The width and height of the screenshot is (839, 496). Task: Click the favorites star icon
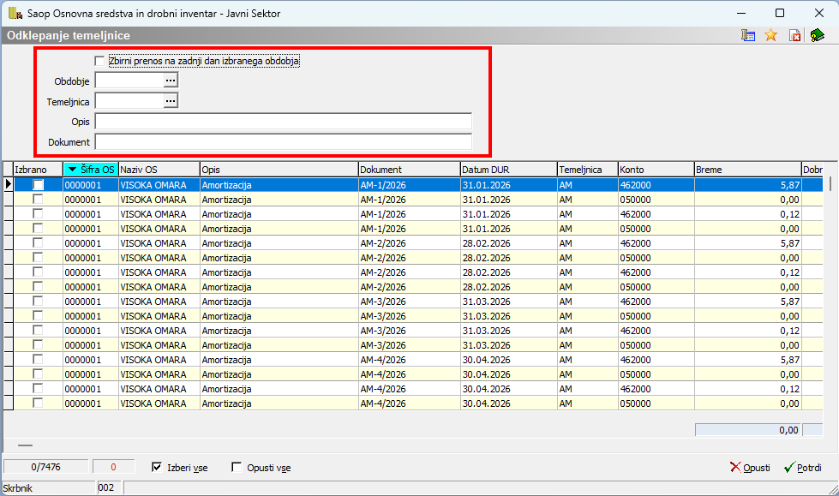(770, 35)
